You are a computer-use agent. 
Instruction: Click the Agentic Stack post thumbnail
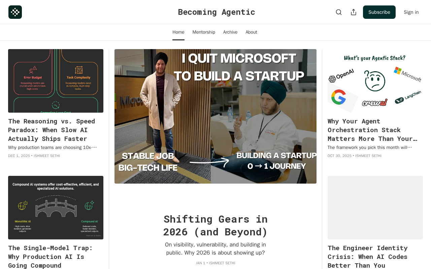click(375, 81)
